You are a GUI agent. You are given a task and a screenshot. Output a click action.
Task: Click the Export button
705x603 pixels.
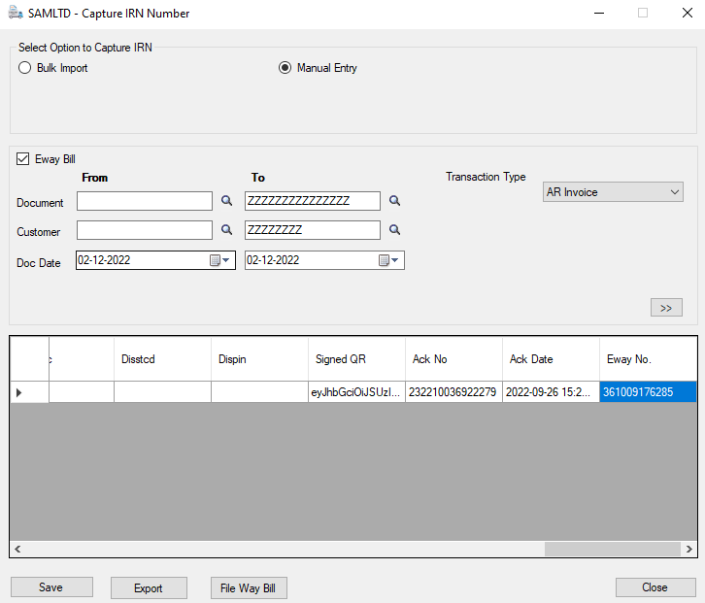(149, 587)
